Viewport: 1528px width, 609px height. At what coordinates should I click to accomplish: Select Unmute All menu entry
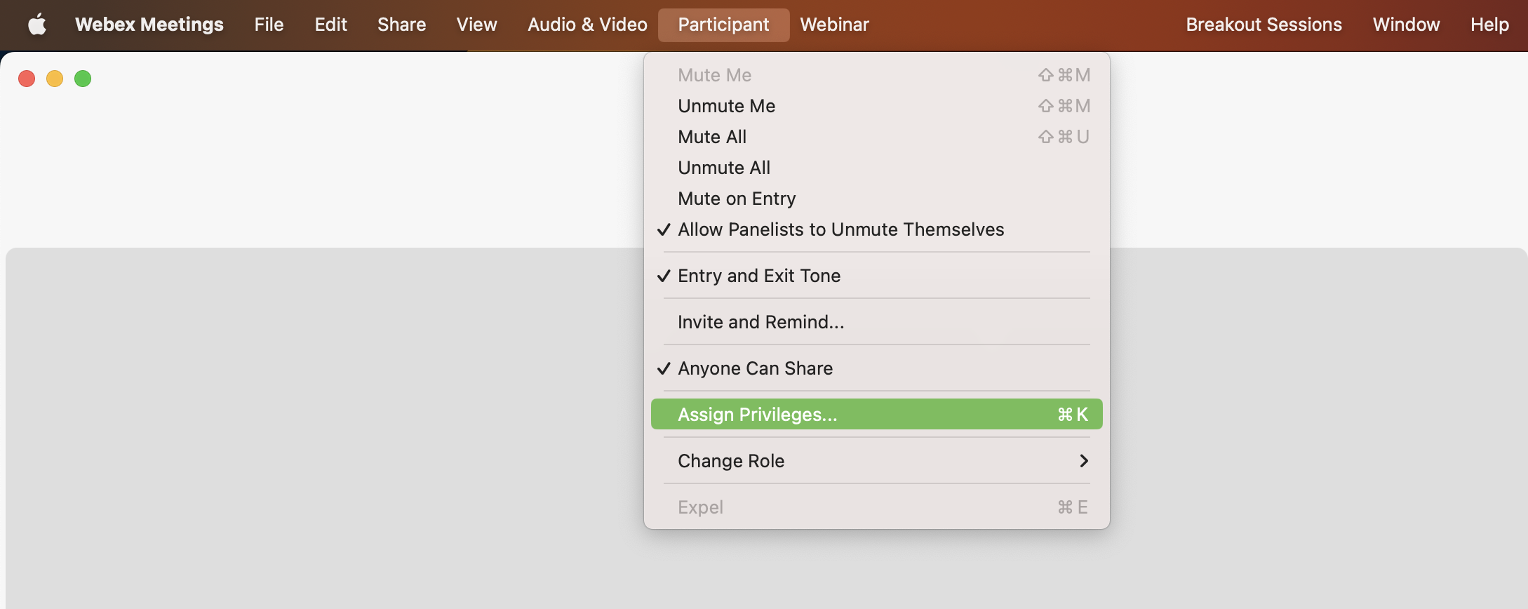pyautogui.click(x=877, y=168)
